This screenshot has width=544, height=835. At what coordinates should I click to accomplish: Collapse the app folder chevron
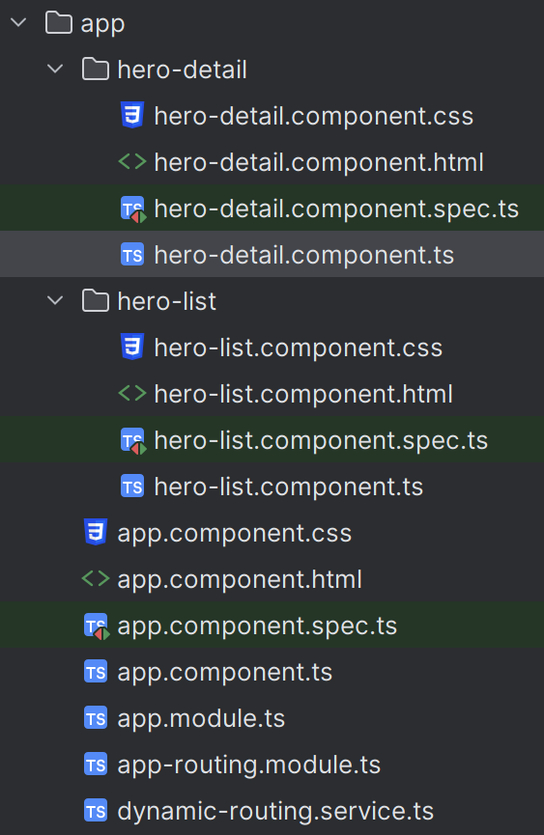pyautogui.click(x=18, y=22)
